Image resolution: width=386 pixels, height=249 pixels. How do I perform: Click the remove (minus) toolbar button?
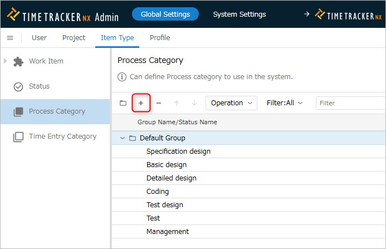159,103
